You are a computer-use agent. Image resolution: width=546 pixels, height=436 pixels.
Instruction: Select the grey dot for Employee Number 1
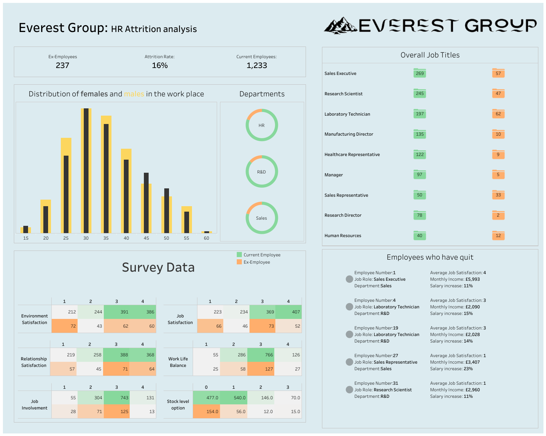click(x=349, y=279)
